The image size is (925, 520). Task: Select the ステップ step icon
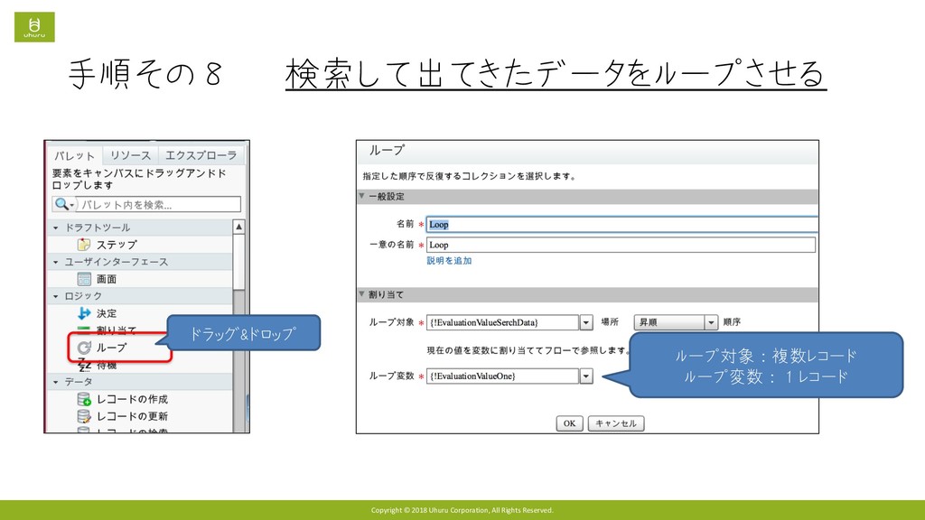click(84, 244)
